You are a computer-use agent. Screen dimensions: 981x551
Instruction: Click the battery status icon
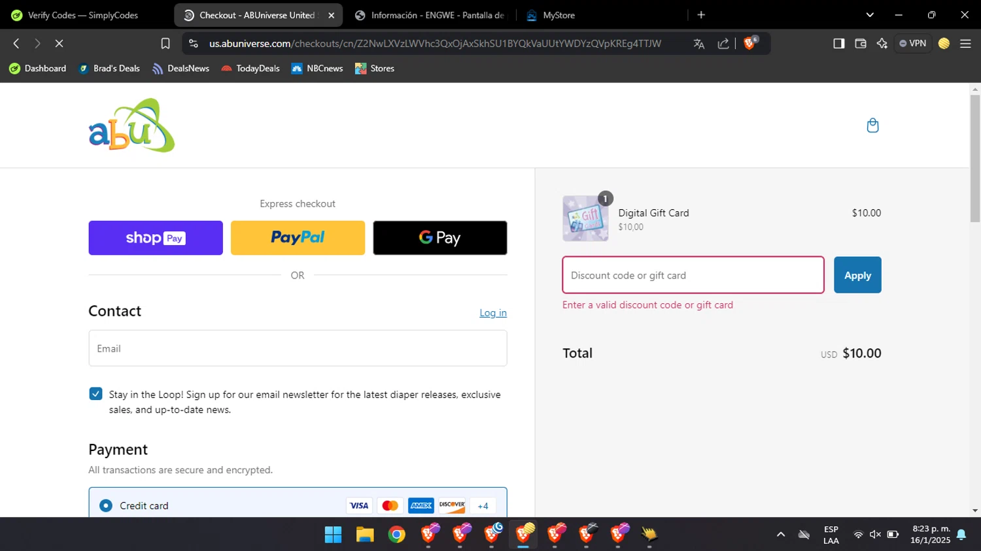893,535
